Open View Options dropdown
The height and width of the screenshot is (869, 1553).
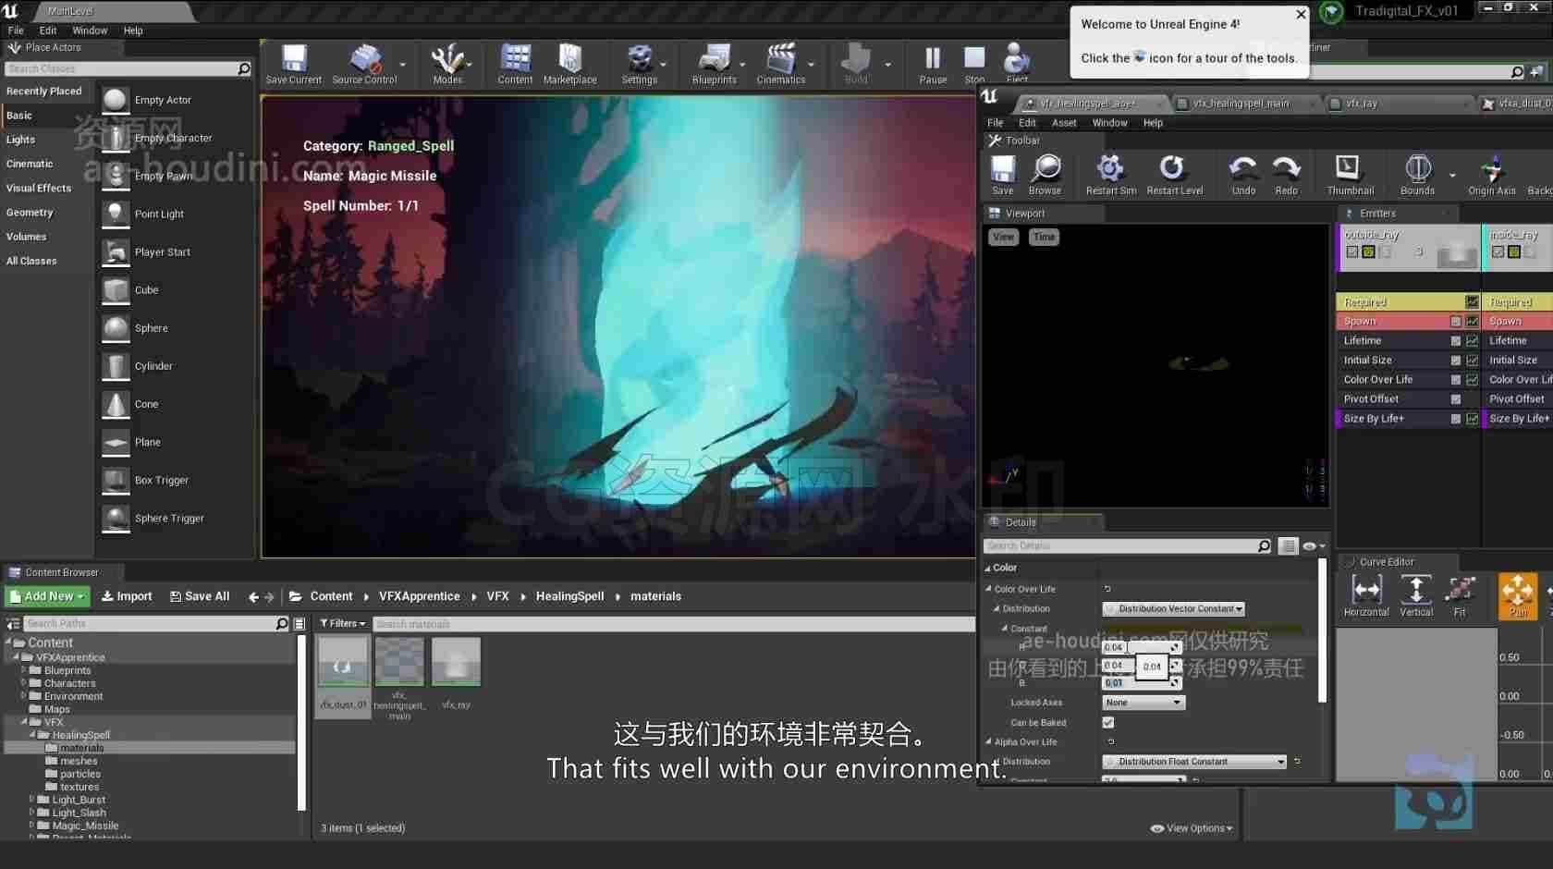1192,828
